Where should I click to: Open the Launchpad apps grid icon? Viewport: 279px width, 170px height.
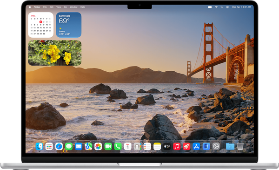(49, 146)
